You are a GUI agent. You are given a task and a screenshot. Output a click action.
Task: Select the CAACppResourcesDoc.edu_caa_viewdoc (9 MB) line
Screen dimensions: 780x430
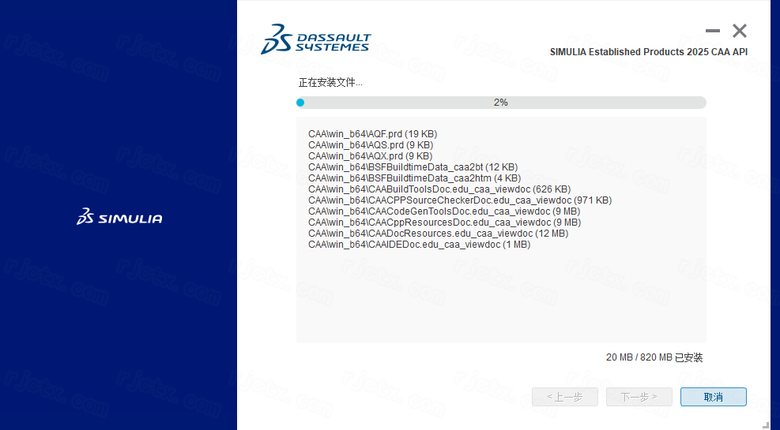pos(444,222)
